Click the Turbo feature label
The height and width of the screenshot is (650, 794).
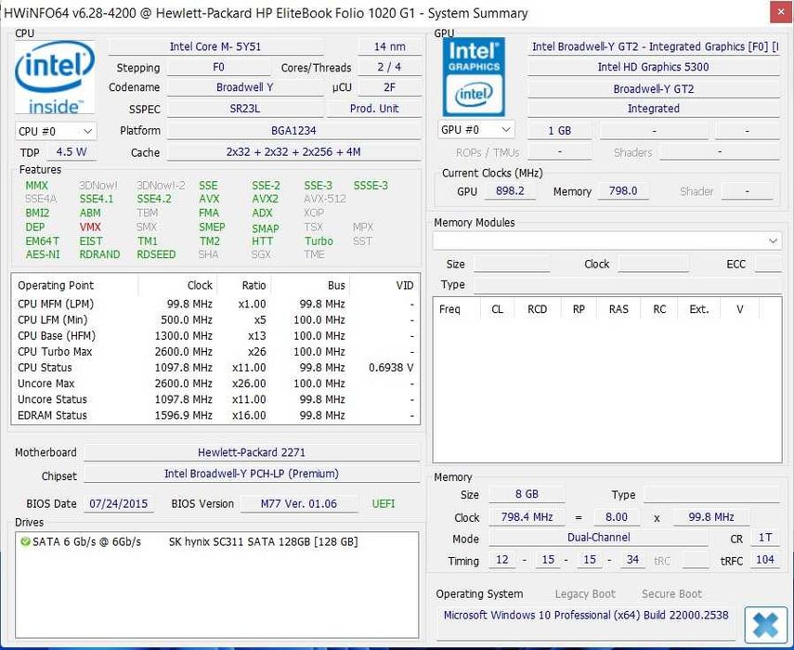319,241
